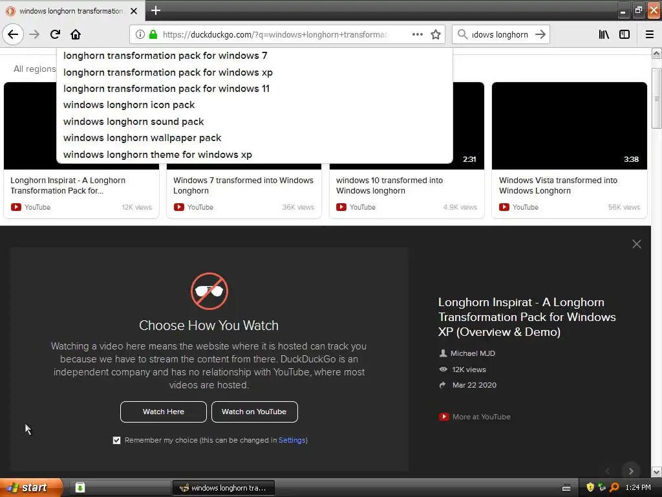Image resolution: width=662 pixels, height=497 pixels.
Task: Switch to windows longhorn tra taskbar window
Action: click(x=224, y=488)
